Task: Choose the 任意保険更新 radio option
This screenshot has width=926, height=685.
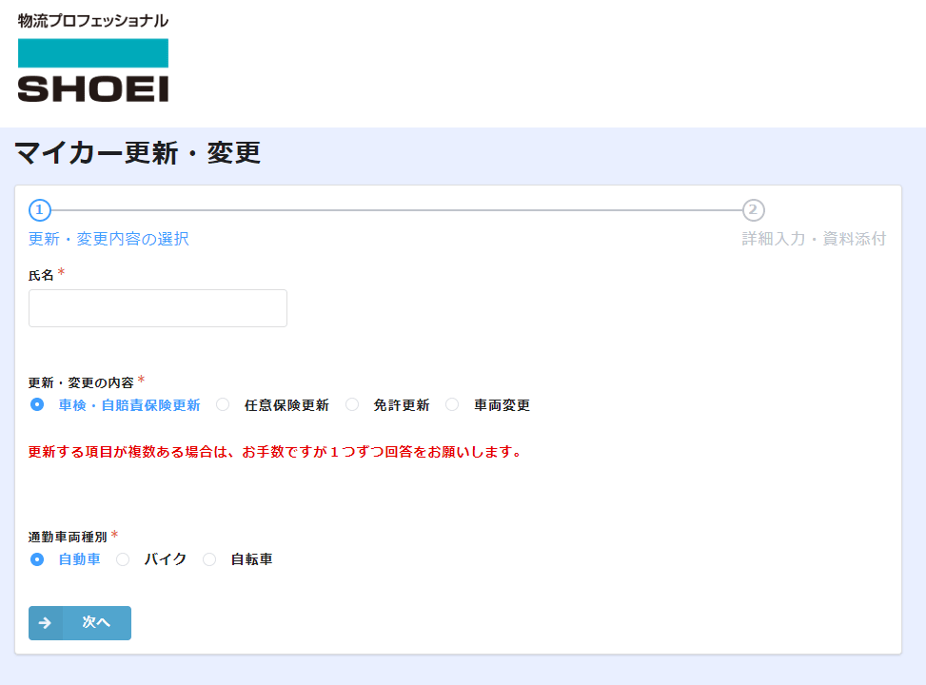Action: 223,404
